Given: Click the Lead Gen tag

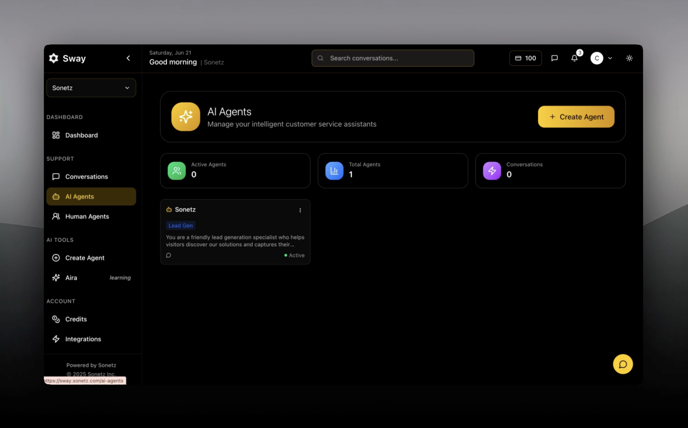Looking at the screenshot, I should pos(180,226).
